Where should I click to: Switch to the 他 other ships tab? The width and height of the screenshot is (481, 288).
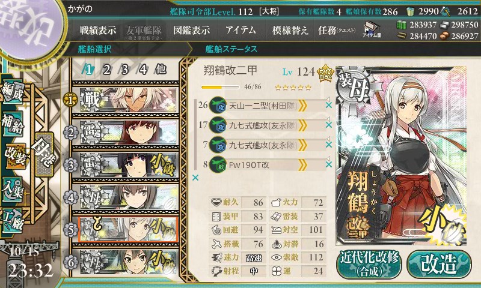click(161, 70)
